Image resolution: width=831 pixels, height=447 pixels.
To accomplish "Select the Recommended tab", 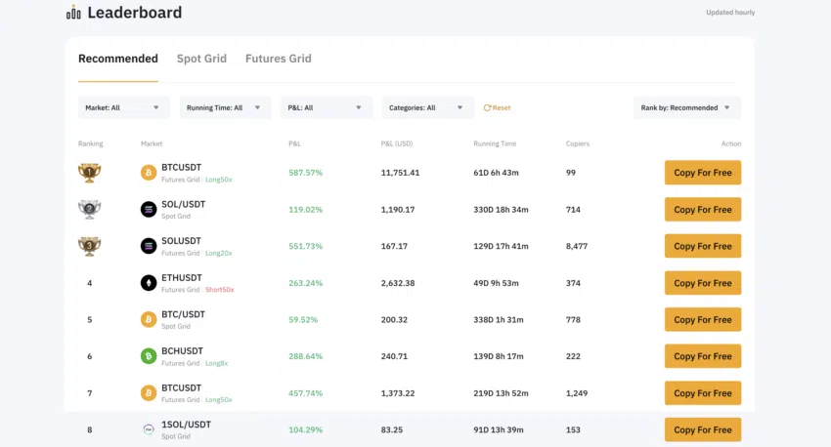I will 117,59.
